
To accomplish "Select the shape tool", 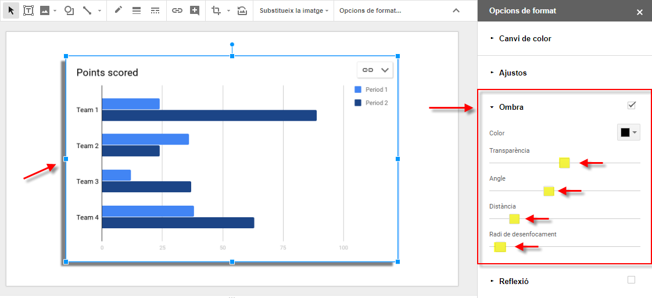I will (x=69, y=11).
